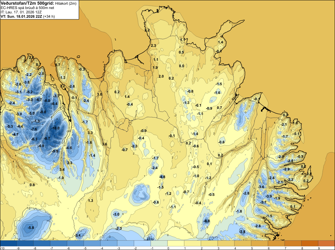Click the -5.0 temperature value
The image size is (335, 250).
point(31,113)
